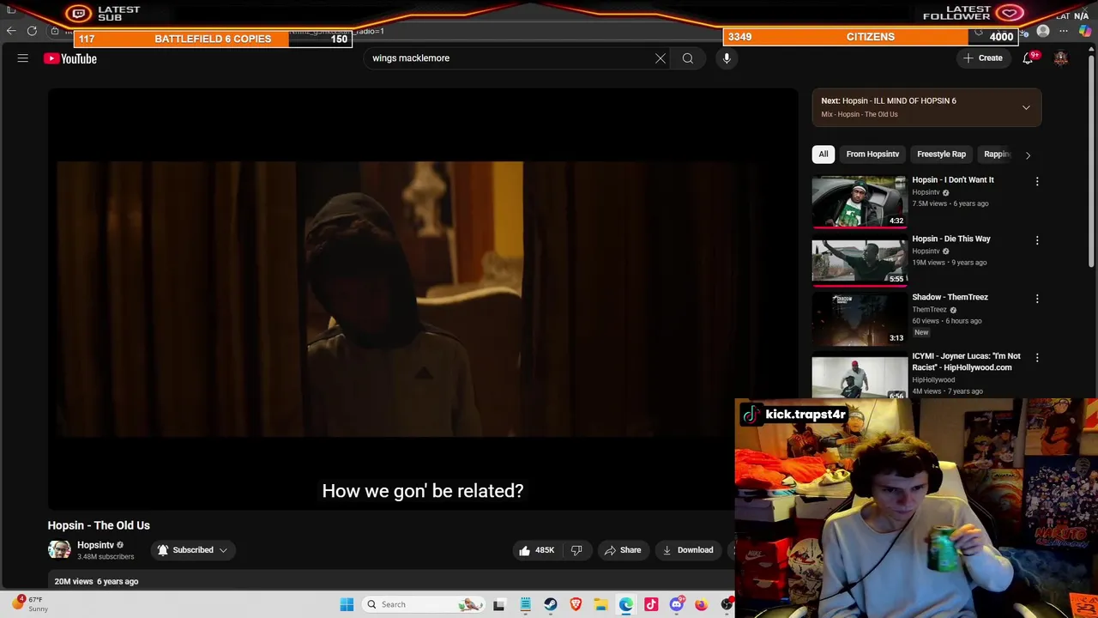Open the Notepad icon on the taskbar

(525, 604)
